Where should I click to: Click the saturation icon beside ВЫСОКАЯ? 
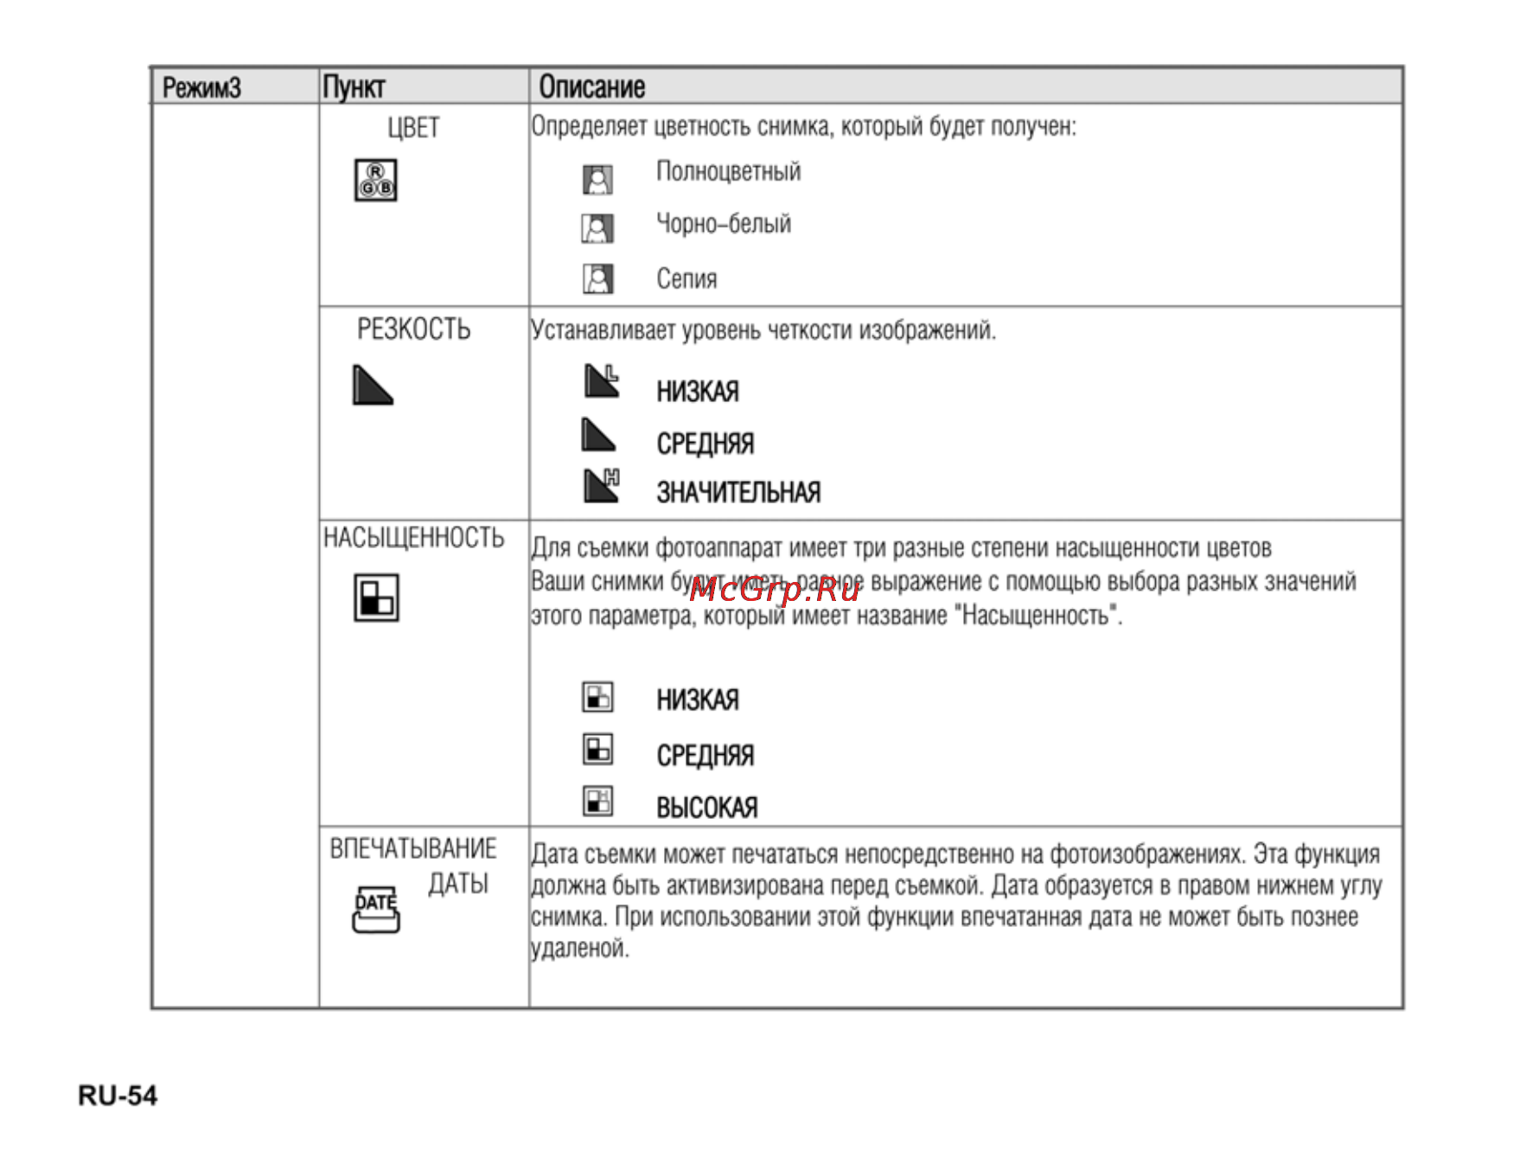pos(597,802)
